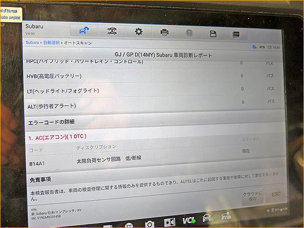Tap brightness and volume icon in bottom bar
Screen dimensions: 304x228
pyautogui.click(x=170, y=222)
